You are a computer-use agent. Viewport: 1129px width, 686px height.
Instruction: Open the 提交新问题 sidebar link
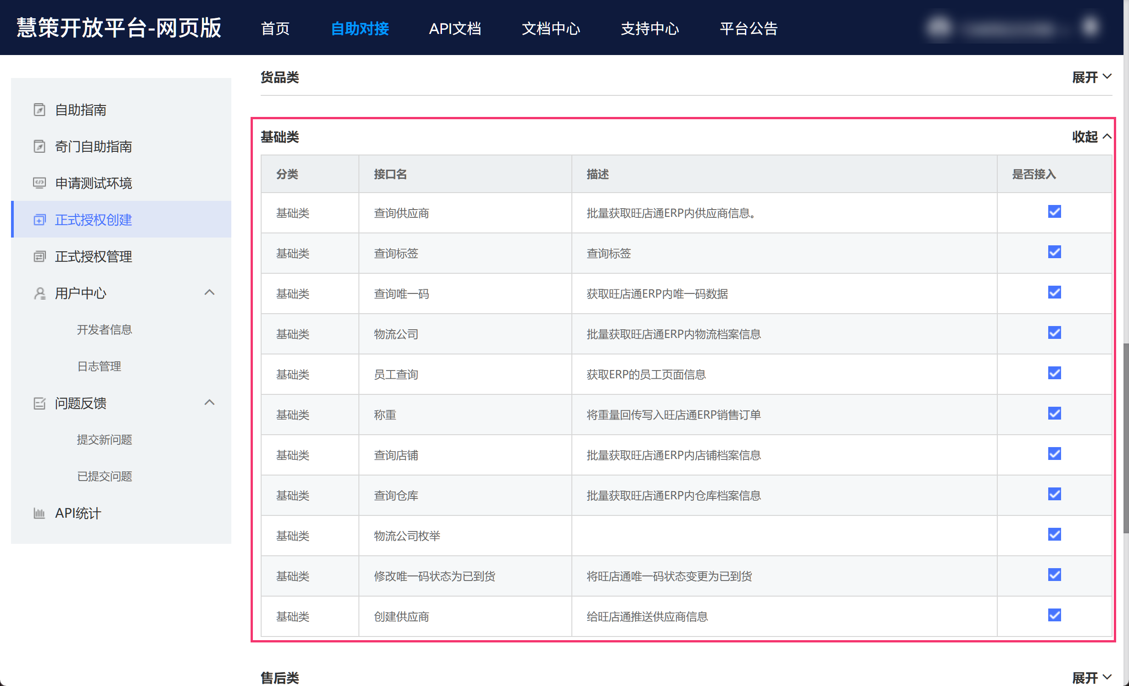104,440
